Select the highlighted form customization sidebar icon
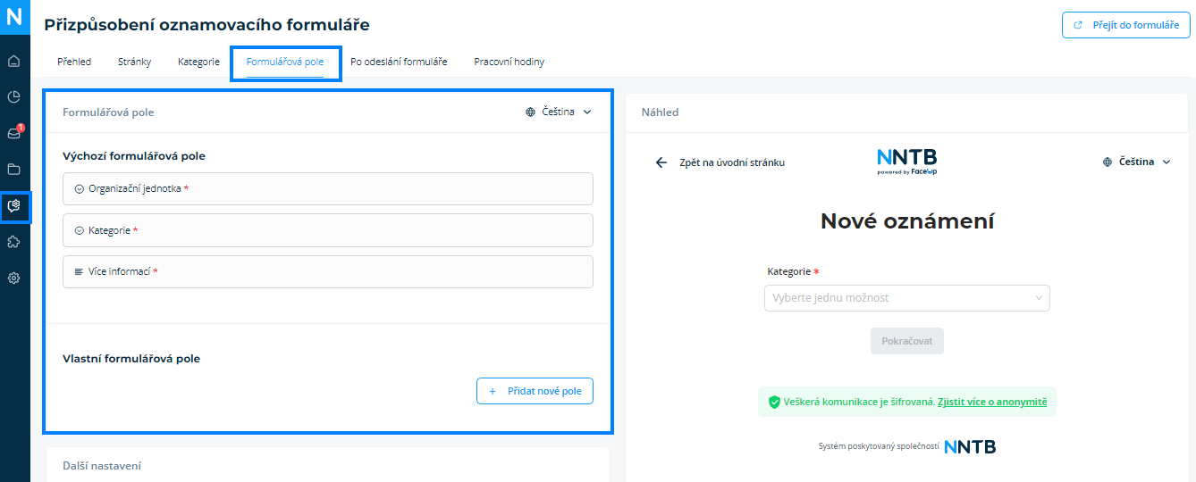1196x482 pixels. pyautogui.click(x=14, y=206)
